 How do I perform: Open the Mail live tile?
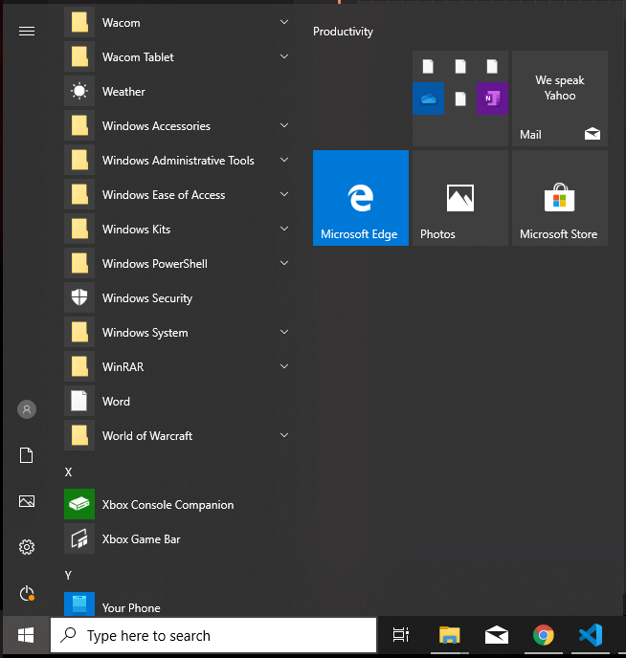[x=560, y=99]
